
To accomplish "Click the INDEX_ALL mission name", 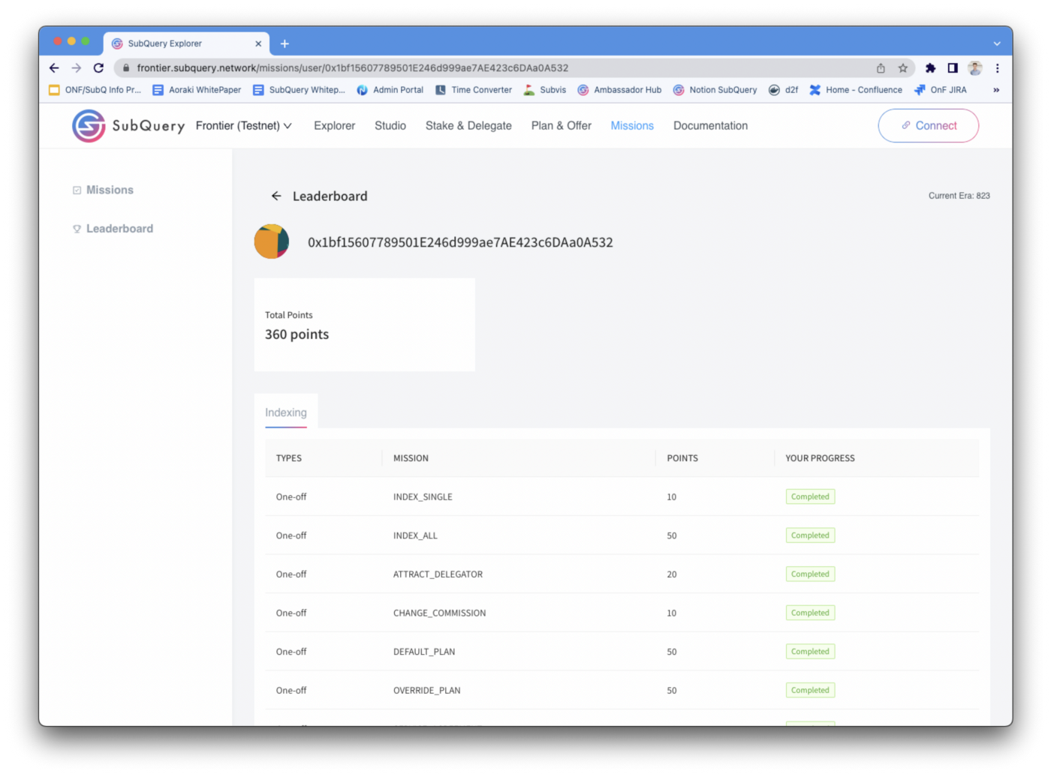I will [415, 535].
